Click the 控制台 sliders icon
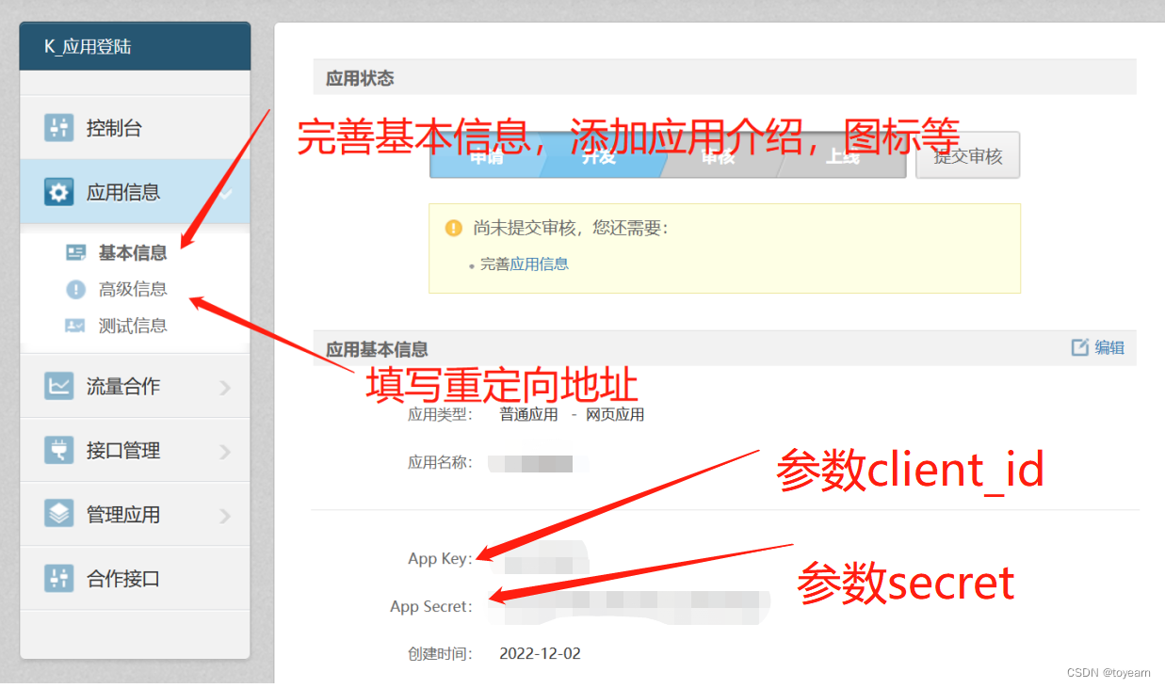Screen dimensions: 1165x688 (58, 127)
